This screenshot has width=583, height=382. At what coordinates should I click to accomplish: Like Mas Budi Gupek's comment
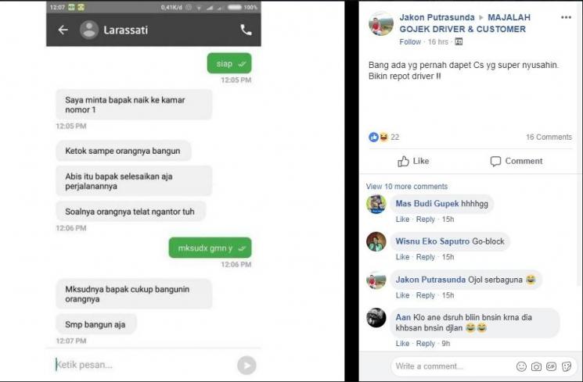[402, 219]
